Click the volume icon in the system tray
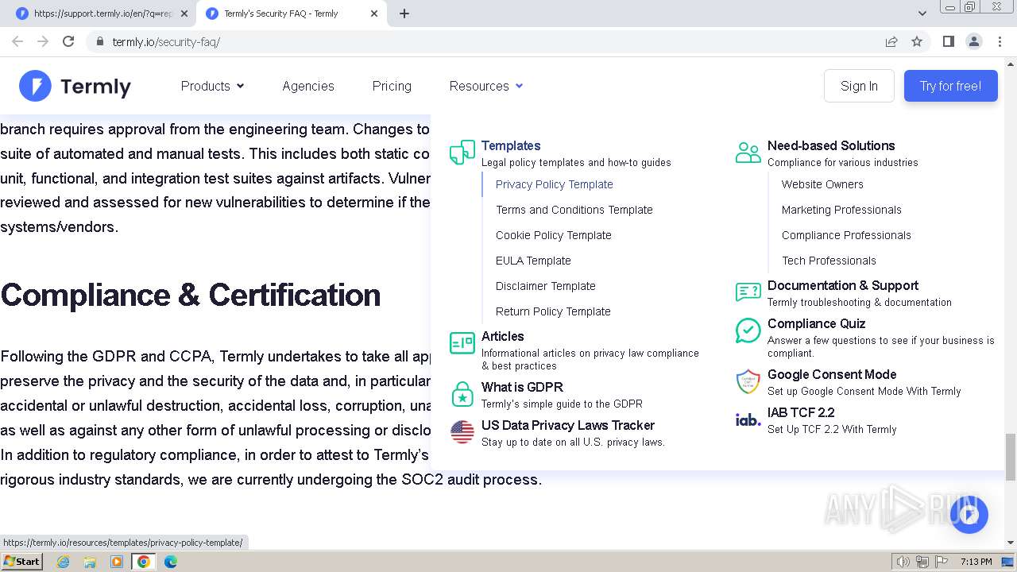 (903, 562)
